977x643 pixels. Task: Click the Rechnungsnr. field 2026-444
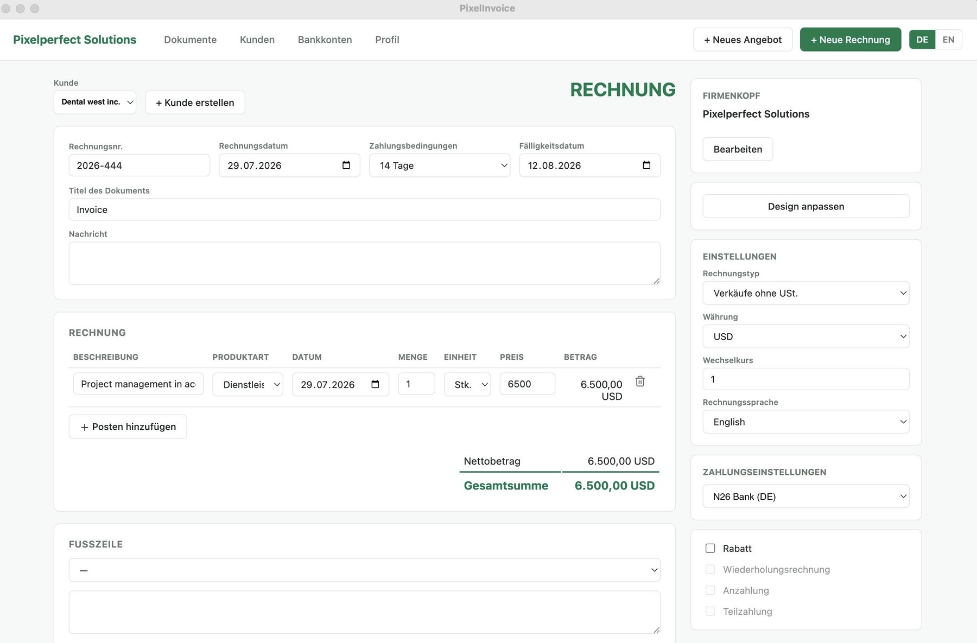(x=139, y=165)
